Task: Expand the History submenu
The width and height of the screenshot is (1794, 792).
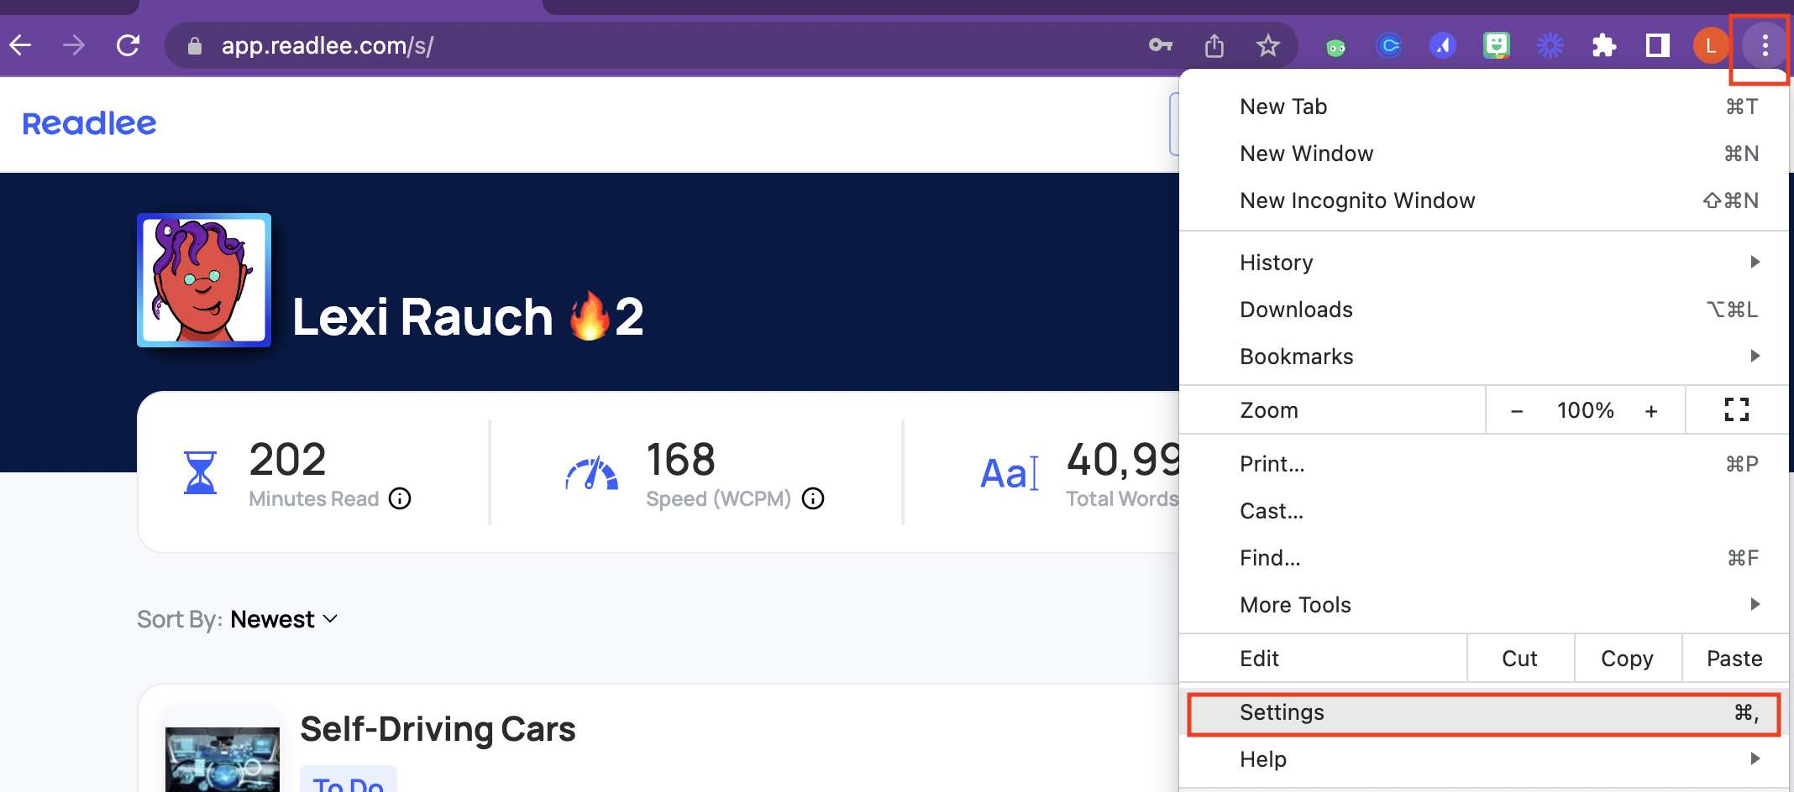Action: (x=1483, y=263)
